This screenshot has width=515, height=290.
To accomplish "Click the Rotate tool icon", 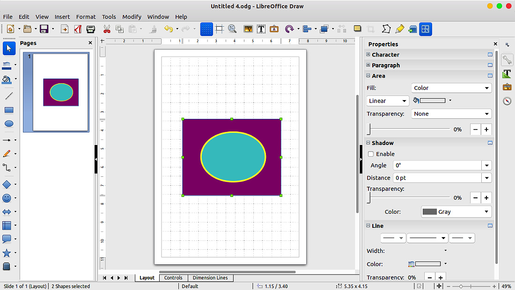I will pos(289,29).
